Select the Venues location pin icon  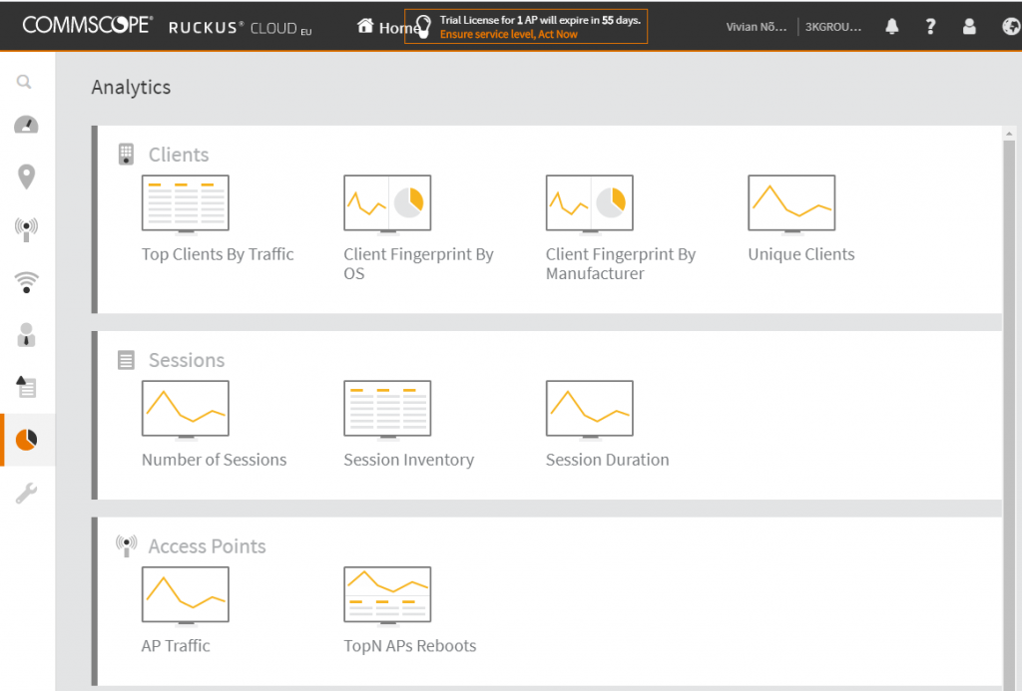click(x=26, y=177)
